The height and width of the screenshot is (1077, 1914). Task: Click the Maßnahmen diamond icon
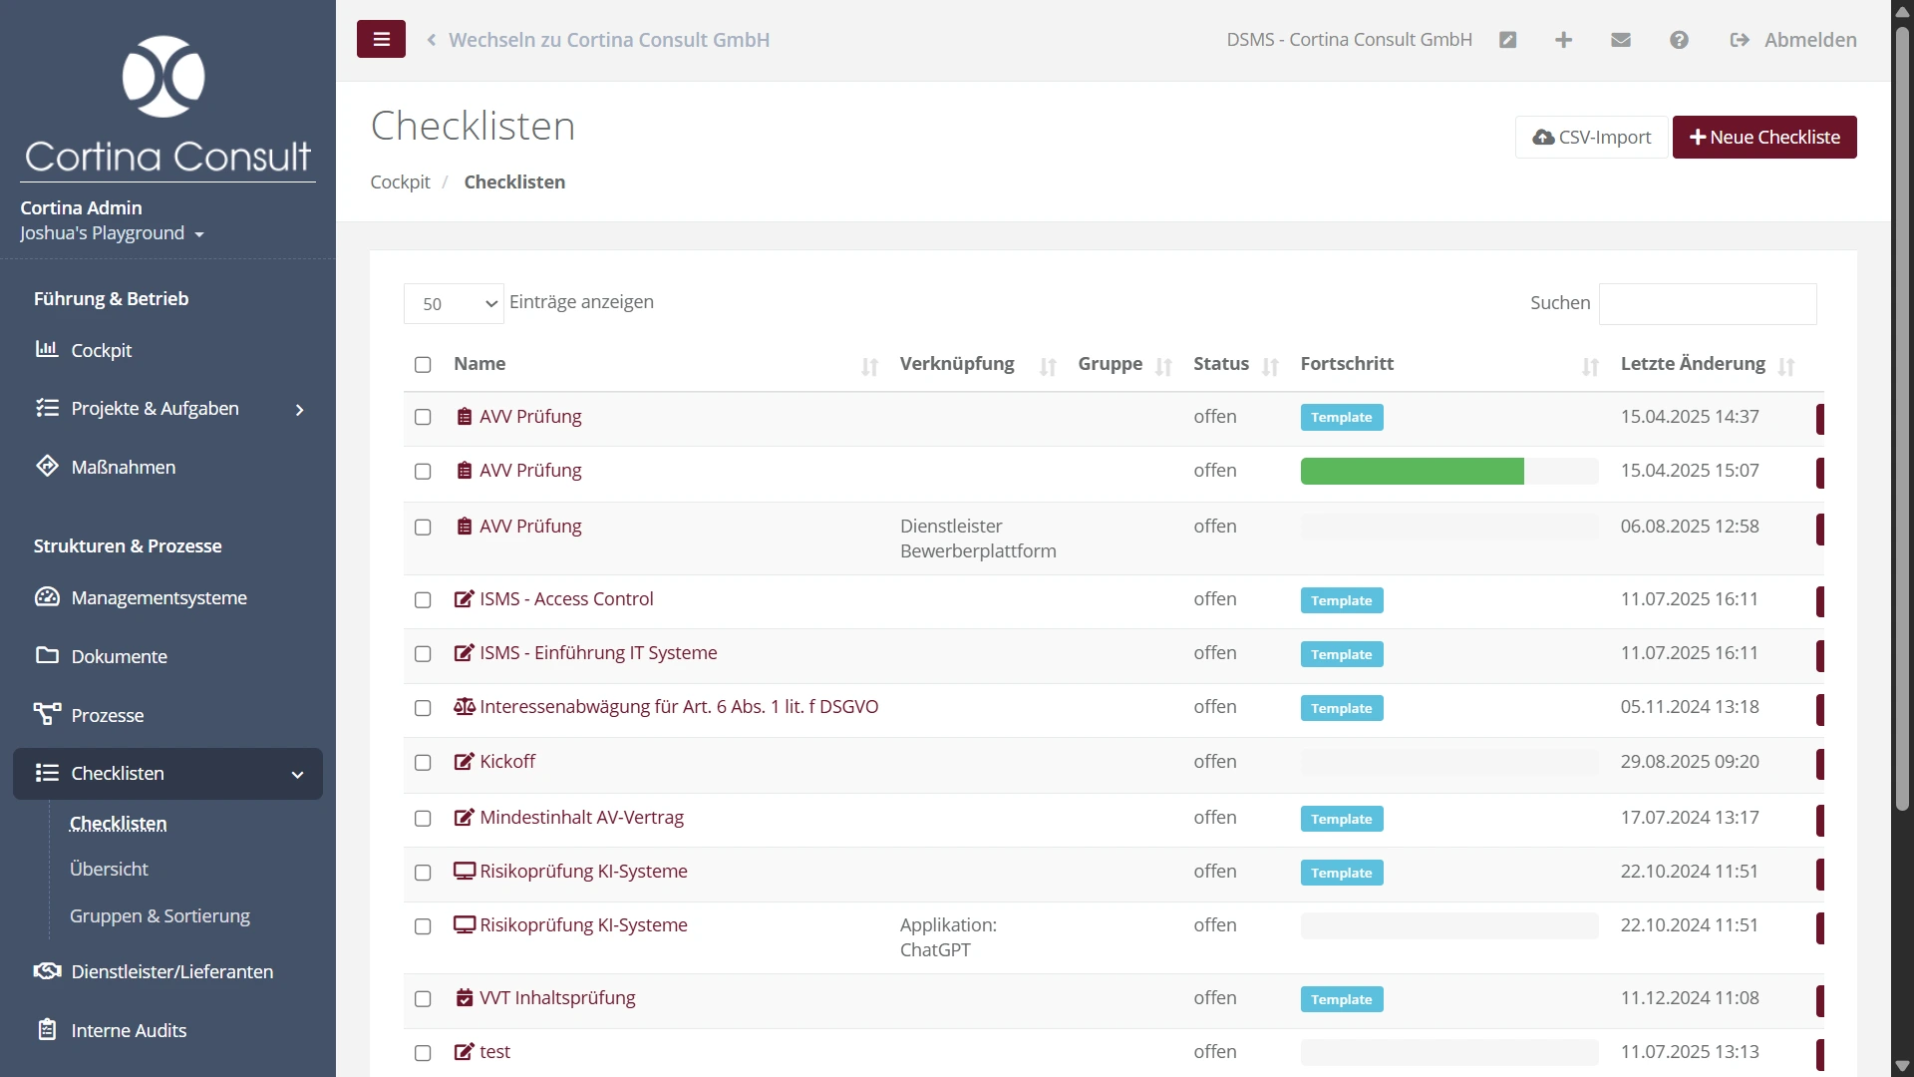(x=47, y=467)
